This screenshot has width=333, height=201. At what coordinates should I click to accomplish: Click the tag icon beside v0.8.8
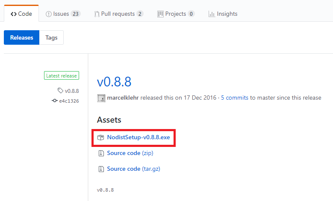(60, 91)
